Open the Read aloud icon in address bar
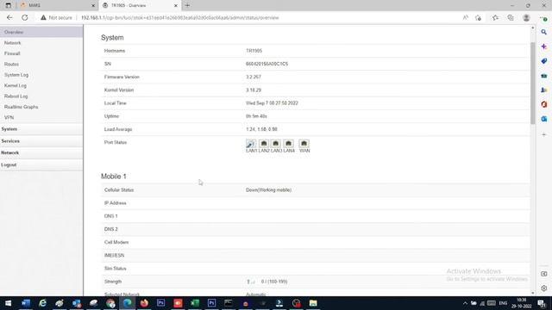The width and height of the screenshot is (552, 310). 466,17
